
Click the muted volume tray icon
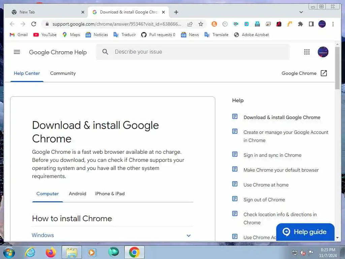303,253
